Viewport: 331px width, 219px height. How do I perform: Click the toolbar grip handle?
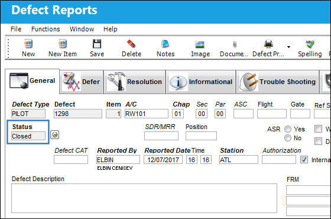click(x=8, y=48)
